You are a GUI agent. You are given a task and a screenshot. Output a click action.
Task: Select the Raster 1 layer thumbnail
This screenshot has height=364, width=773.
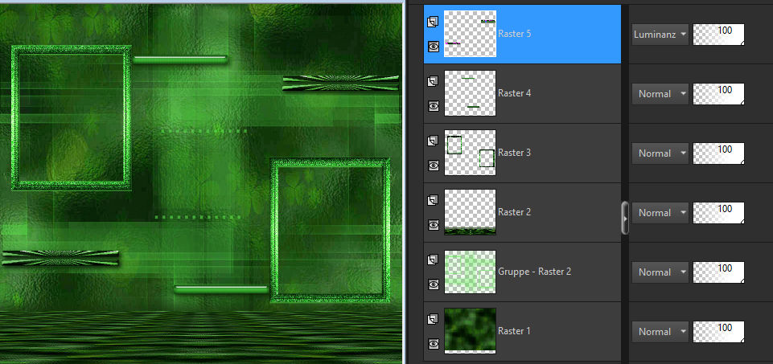tap(470, 331)
